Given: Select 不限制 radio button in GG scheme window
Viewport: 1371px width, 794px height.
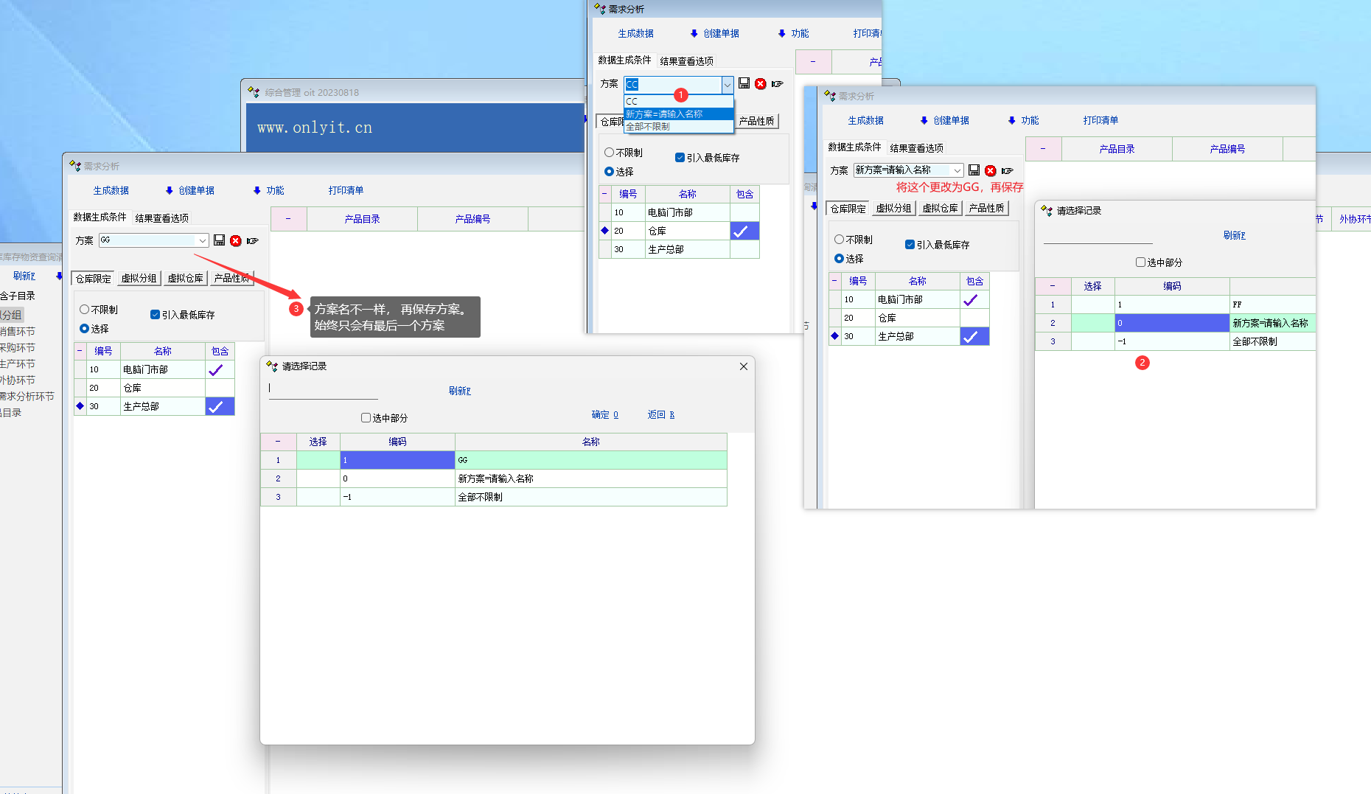Looking at the screenshot, I should point(84,310).
